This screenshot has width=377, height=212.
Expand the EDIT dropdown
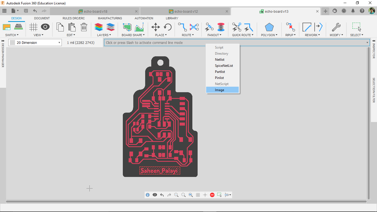coord(71,35)
